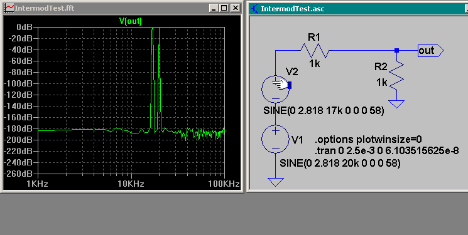This screenshot has width=468, height=235.
Task: Click SINE value with 20k frequency
Action: [x=340, y=163]
